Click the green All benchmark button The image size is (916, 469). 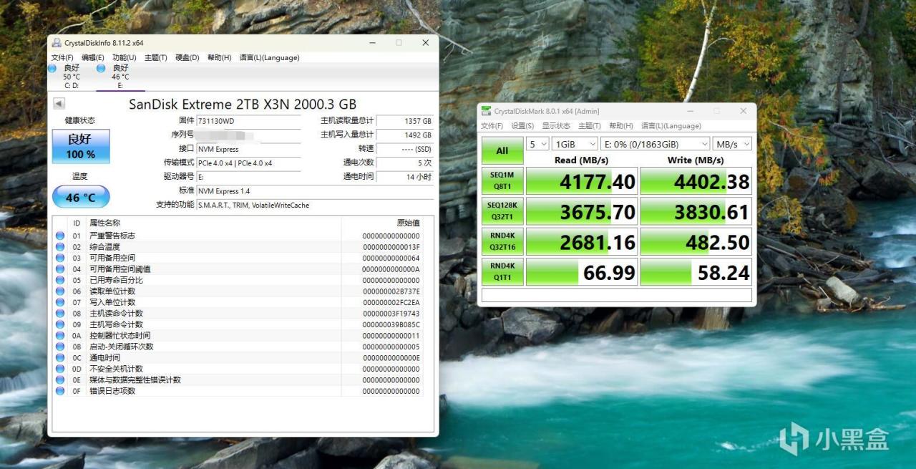[502, 150]
